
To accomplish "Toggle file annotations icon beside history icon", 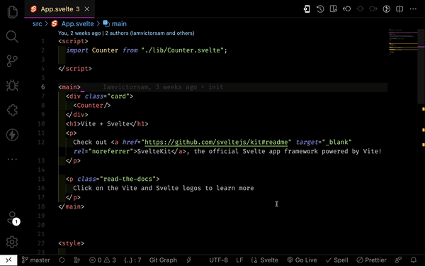I will click(334, 9).
